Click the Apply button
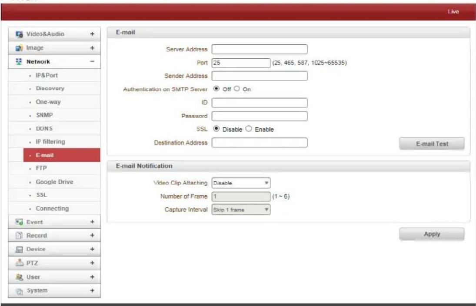Screen dimensions: 476x306 tap(432, 234)
